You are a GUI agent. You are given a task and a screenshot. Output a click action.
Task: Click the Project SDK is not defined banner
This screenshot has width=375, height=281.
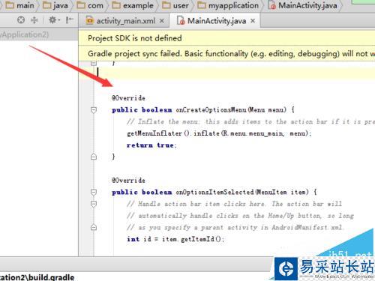click(x=226, y=38)
